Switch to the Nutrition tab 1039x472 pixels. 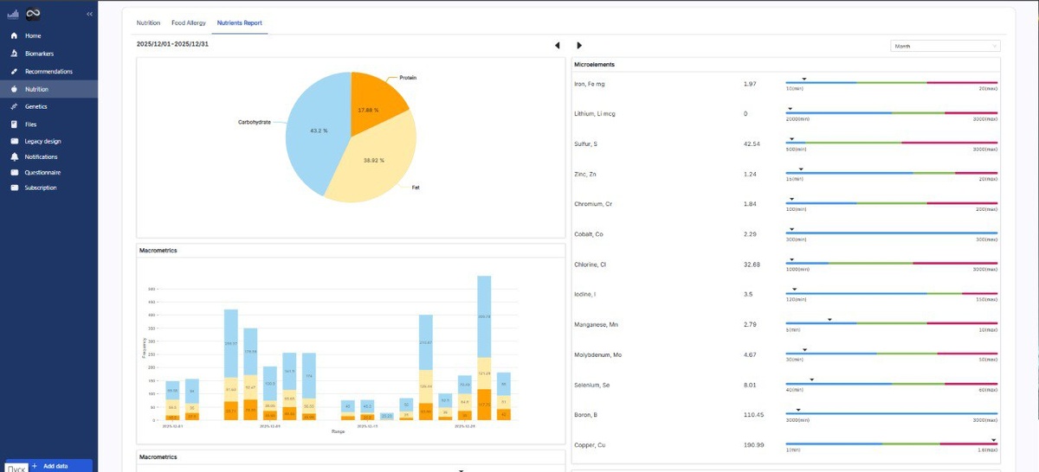tap(148, 22)
